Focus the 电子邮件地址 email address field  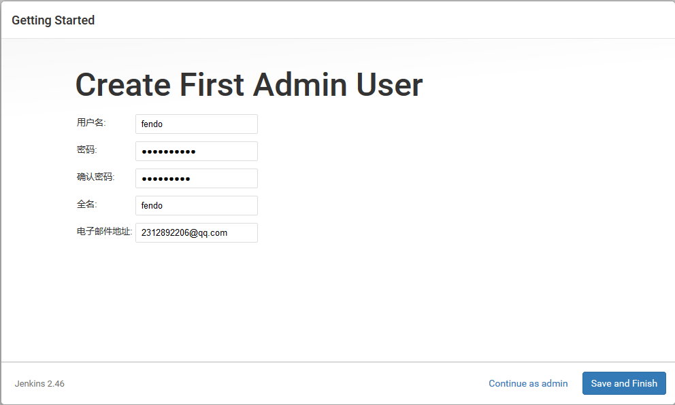click(196, 232)
